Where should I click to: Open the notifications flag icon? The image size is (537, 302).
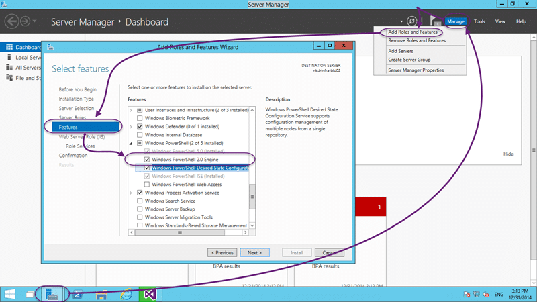[x=434, y=21]
